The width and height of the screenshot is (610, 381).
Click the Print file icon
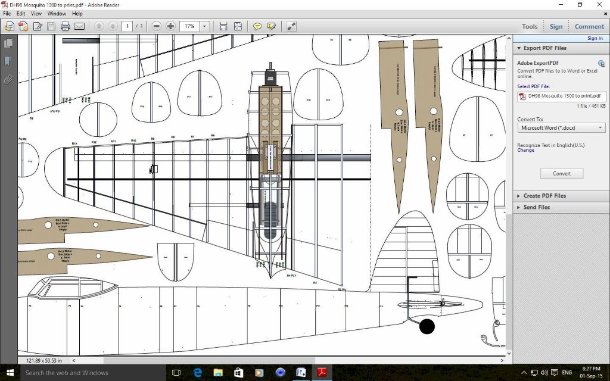[x=65, y=26]
